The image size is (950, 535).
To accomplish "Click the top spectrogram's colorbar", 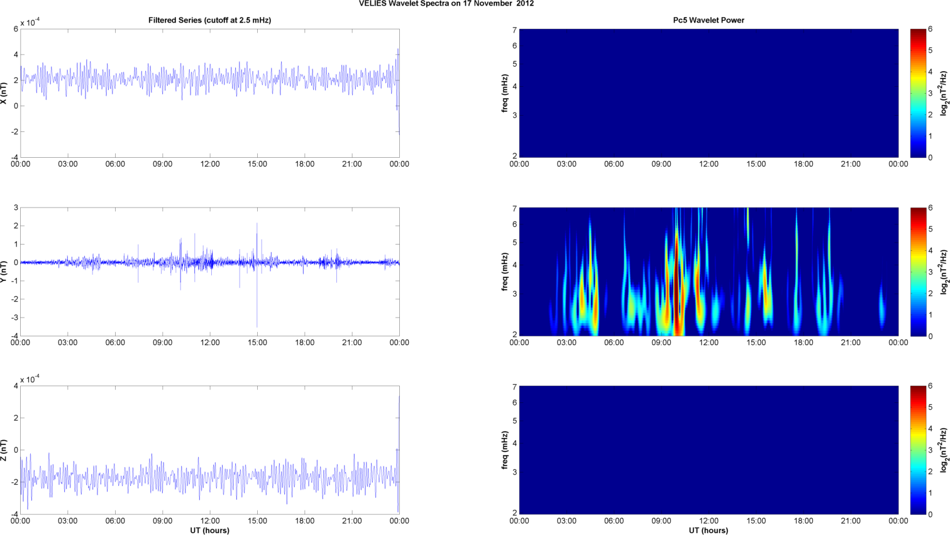I will [x=918, y=93].
